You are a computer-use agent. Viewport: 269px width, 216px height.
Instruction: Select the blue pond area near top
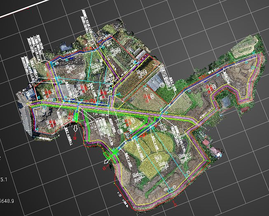point(66,47)
